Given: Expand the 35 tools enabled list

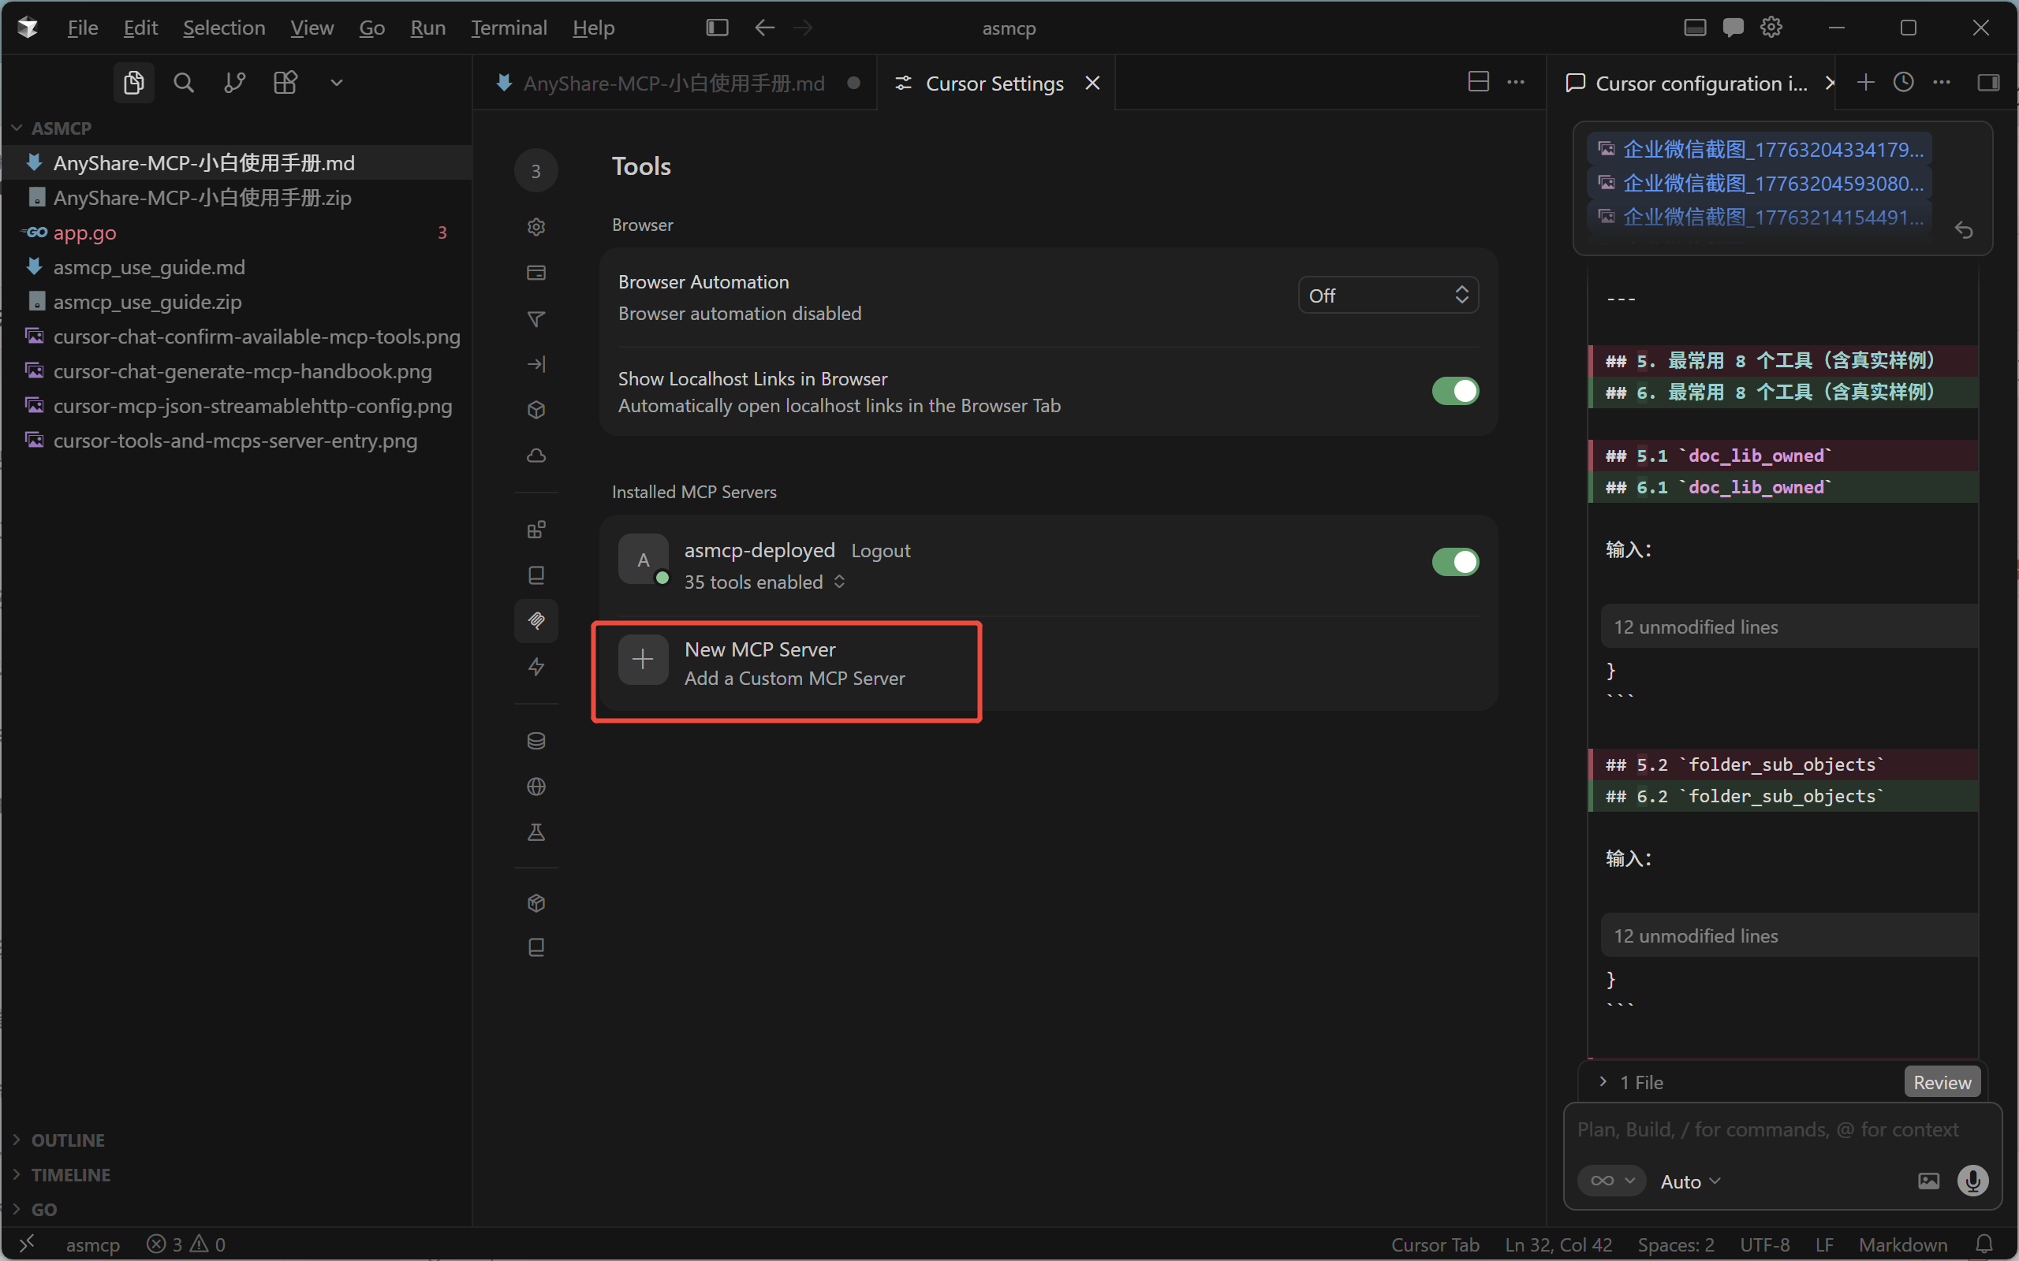Looking at the screenshot, I should tap(765, 582).
